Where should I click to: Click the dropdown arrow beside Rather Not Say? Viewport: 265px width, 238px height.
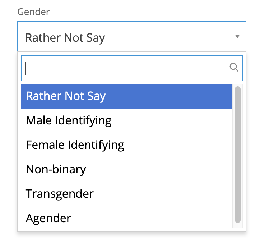[x=237, y=37]
